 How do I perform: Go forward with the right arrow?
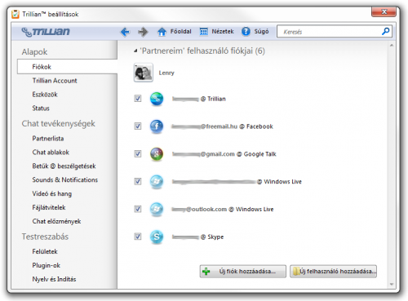143,32
